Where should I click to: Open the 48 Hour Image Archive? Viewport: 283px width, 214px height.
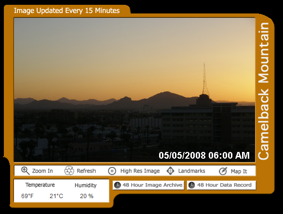click(148, 185)
